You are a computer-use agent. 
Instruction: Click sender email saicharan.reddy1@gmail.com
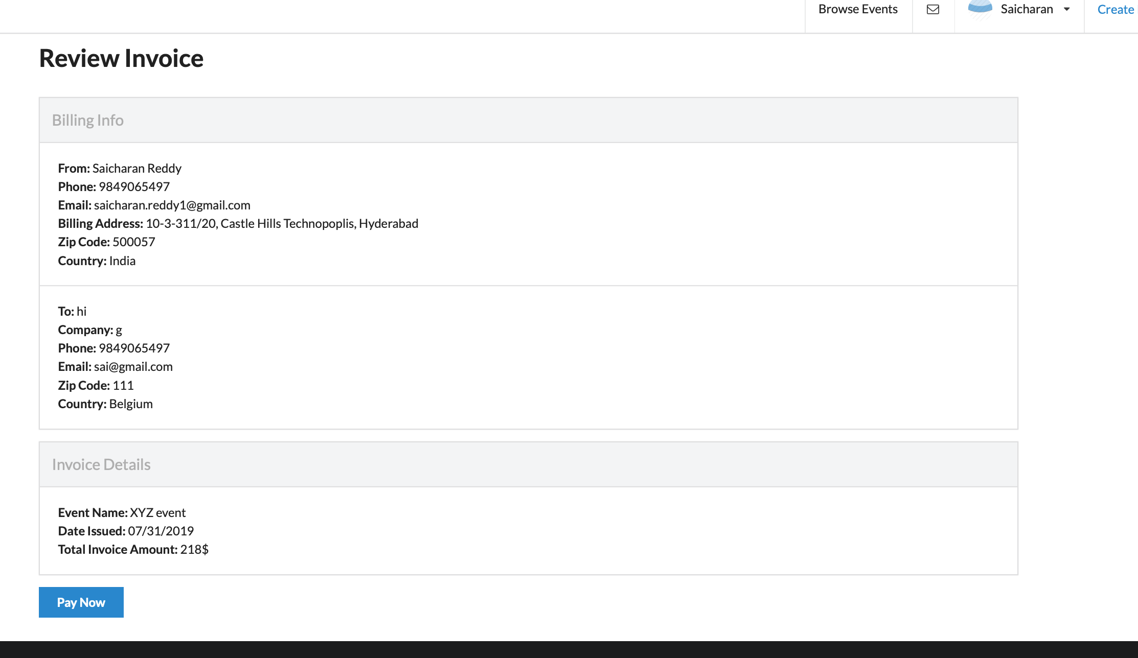(172, 205)
